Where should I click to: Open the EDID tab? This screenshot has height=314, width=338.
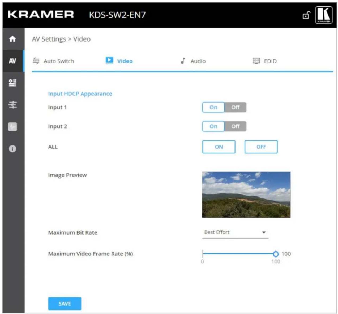coord(265,61)
